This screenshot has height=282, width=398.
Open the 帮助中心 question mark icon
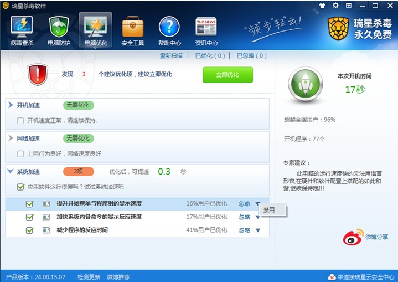(169, 30)
